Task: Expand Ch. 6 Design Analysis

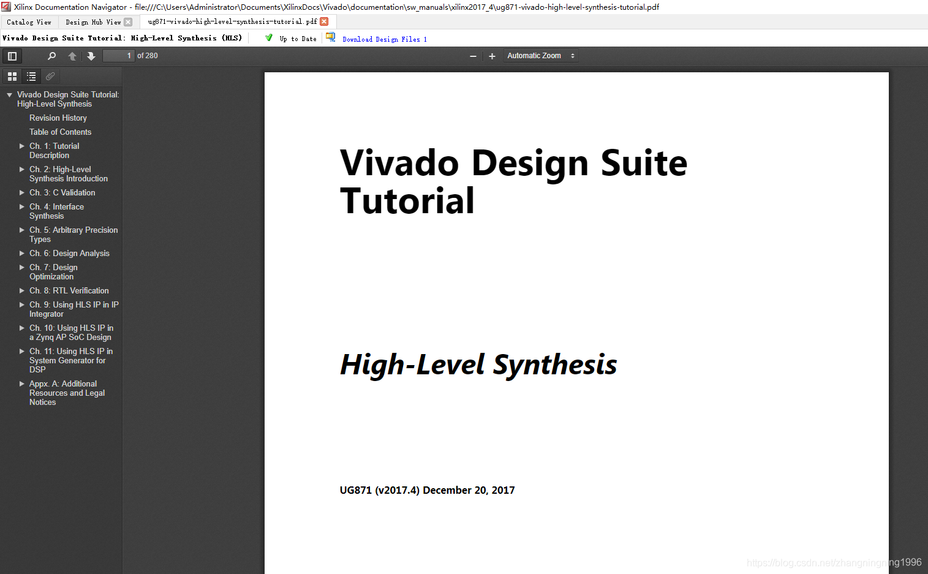Action: [x=22, y=254]
